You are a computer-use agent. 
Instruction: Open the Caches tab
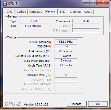tap(21, 12)
